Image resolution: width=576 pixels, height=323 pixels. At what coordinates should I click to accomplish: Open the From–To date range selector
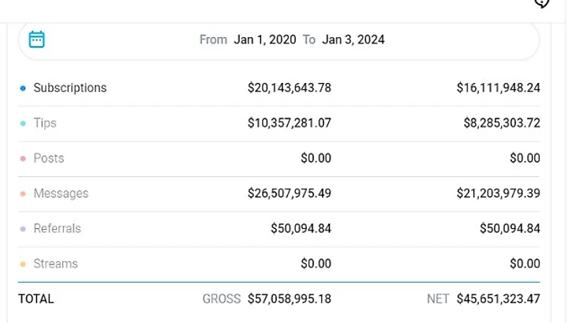279,40
